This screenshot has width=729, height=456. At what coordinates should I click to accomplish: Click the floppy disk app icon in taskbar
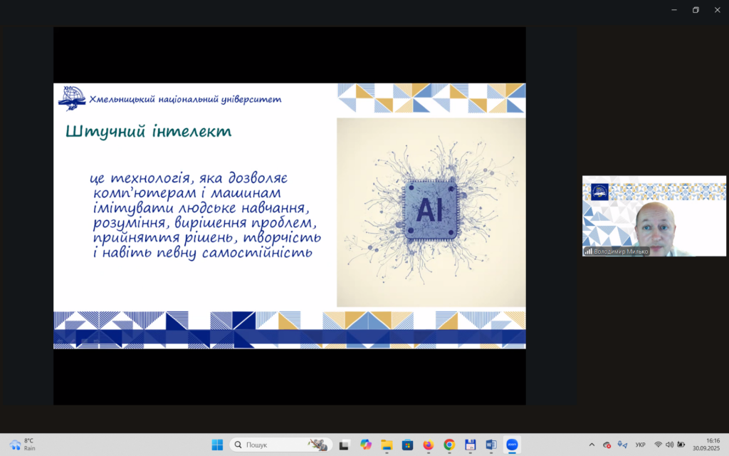[x=470, y=445]
